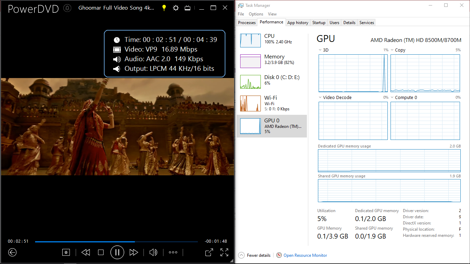470x264 pixels.
Task: Mute audio with the speaker icon
Action: pos(153,252)
